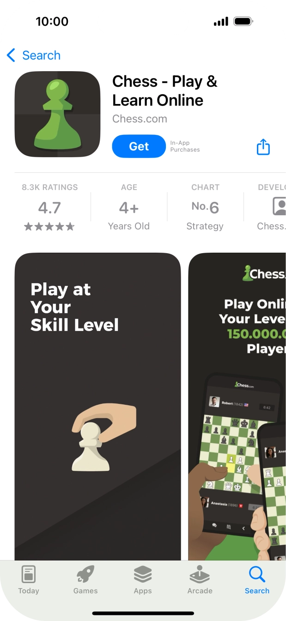This screenshot has width=286, height=621.
Task: Open No.6 Strategy chart ranking
Action: [205, 207]
